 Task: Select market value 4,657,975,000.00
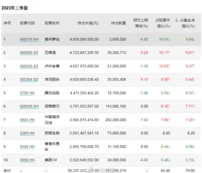84,66
